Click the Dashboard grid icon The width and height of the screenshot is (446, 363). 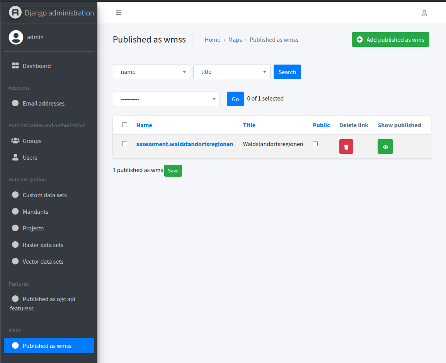pos(15,66)
